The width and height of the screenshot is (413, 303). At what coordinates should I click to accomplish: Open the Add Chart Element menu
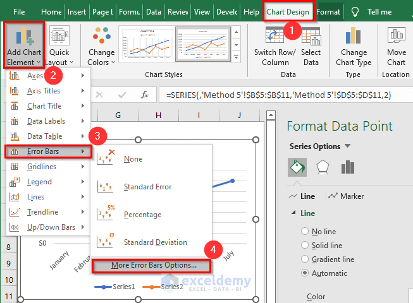click(x=24, y=45)
